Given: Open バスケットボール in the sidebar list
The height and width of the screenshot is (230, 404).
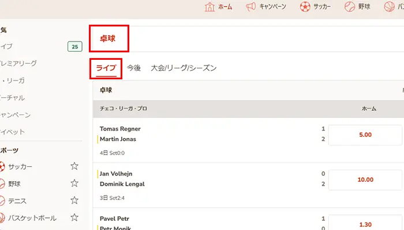Looking at the screenshot, I should pyautogui.click(x=32, y=218).
